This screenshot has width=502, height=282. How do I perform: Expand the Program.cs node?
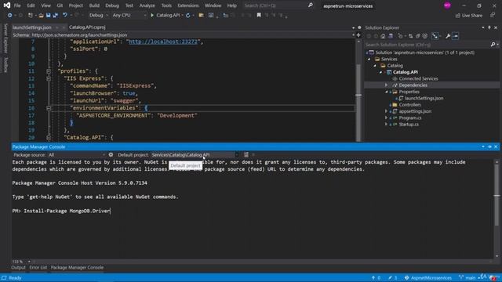386,117
